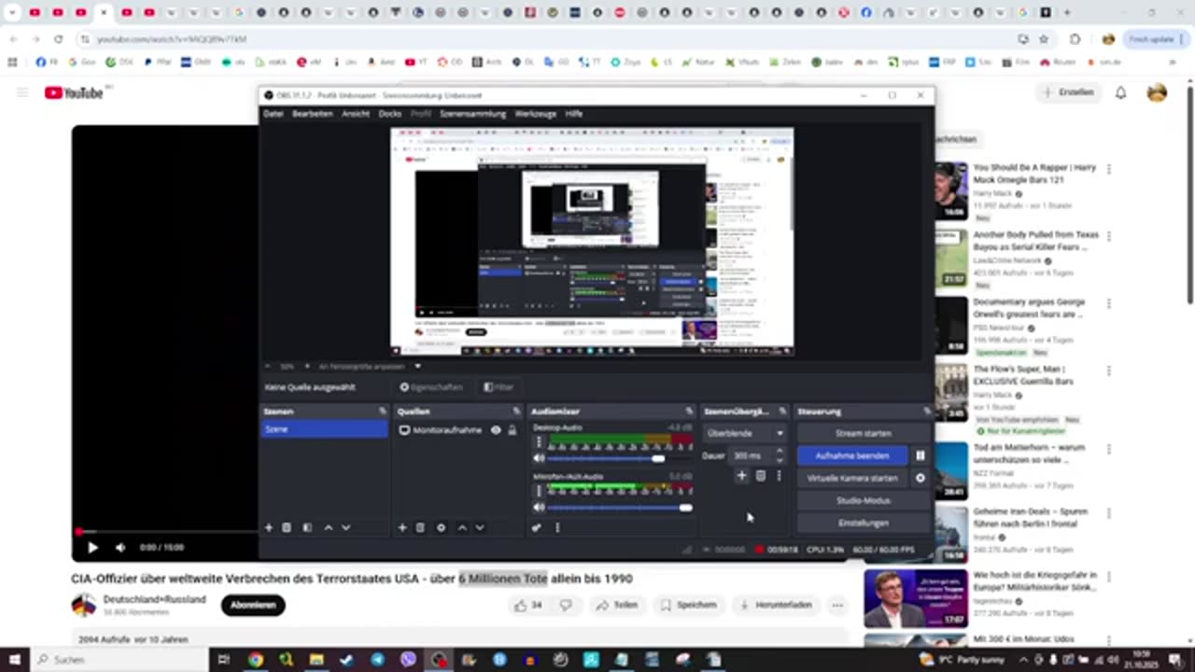Viewport: 1195px width, 672px height.
Task: Add a new source in the Quellen dock
Action: [x=402, y=527]
